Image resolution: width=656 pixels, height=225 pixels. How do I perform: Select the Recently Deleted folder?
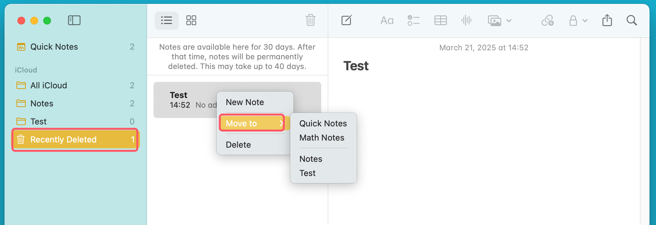63,140
